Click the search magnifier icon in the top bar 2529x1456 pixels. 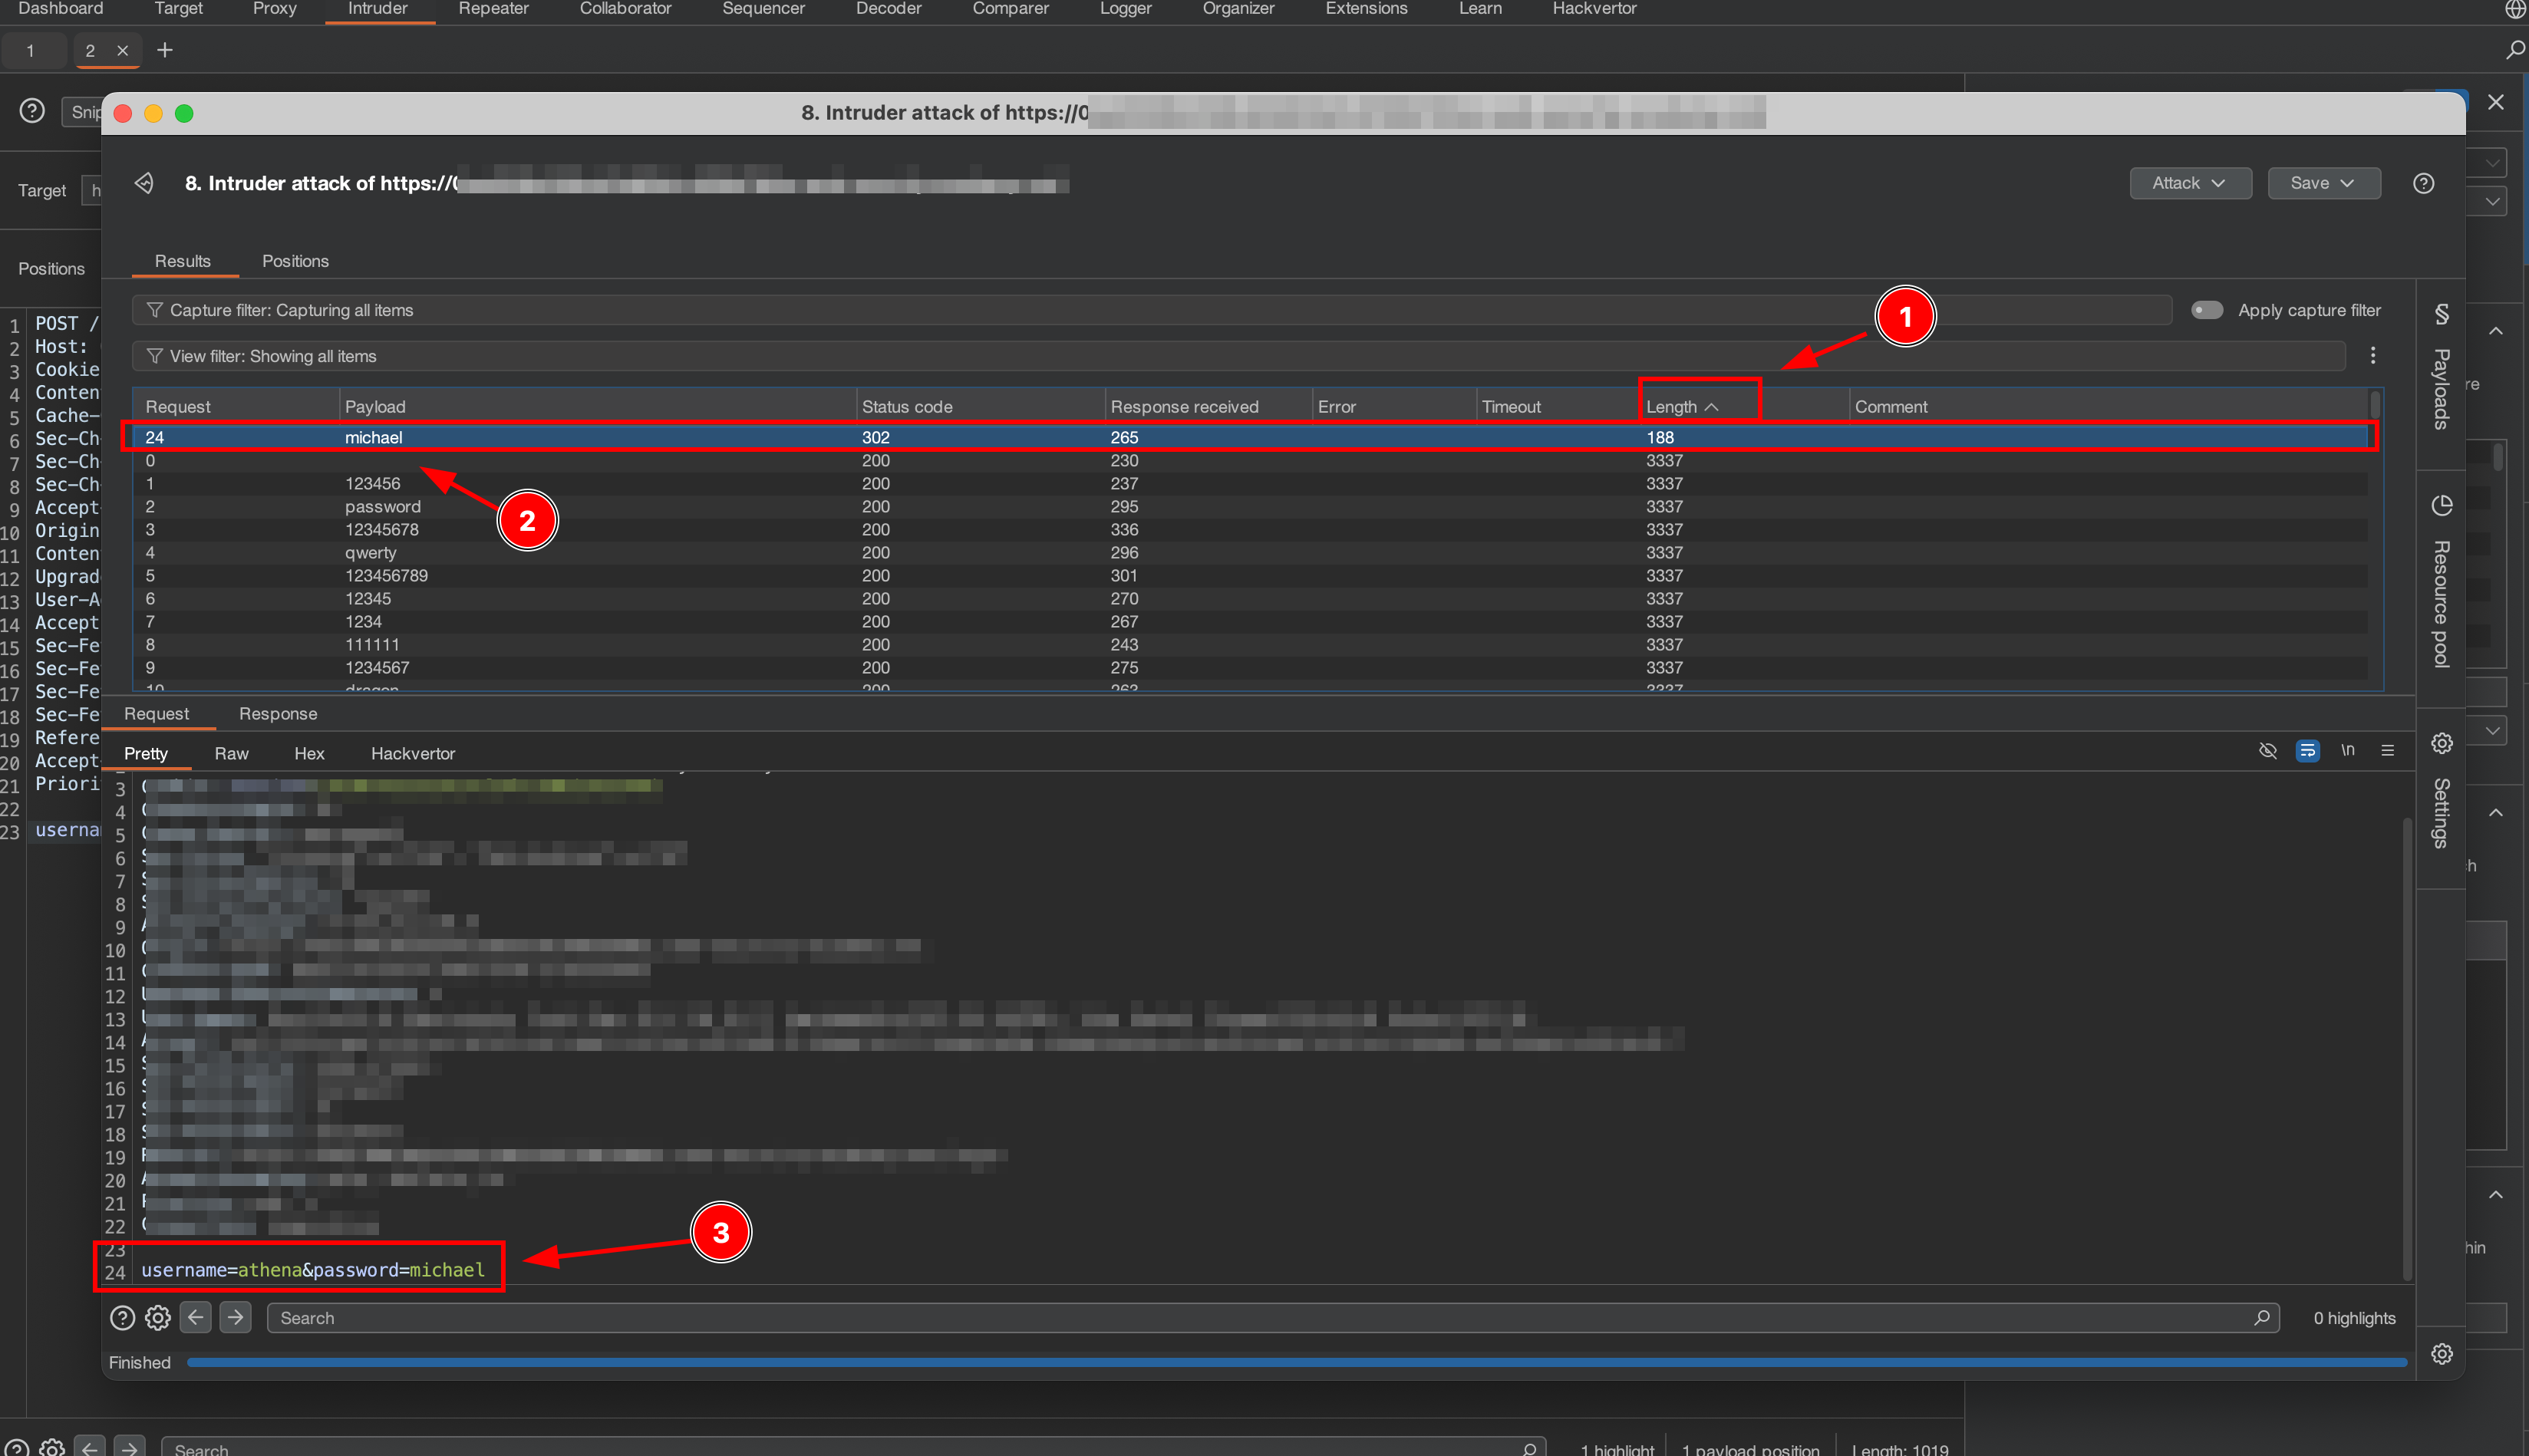point(2514,50)
